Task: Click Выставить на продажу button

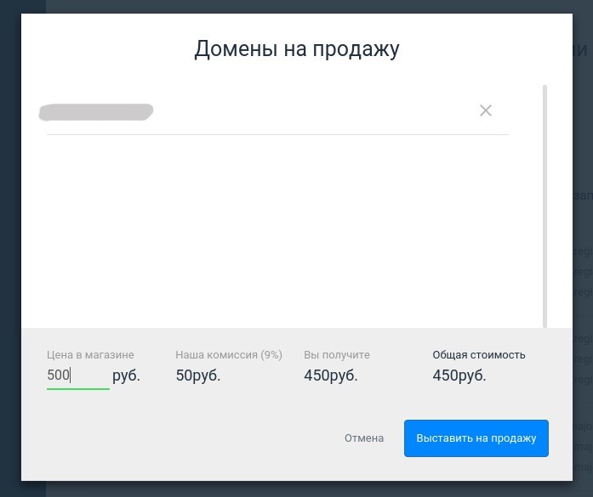Action: coord(476,438)
